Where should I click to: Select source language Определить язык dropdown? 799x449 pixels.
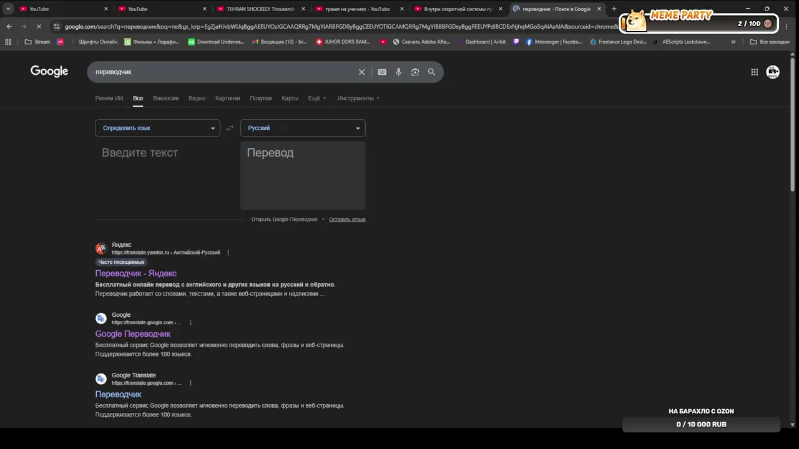[x=158, y=128]
